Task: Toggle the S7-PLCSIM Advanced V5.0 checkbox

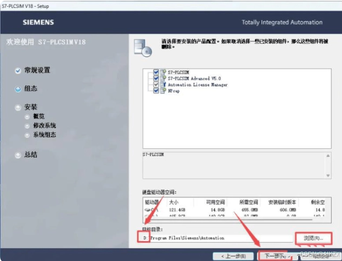Action: [x=156, y=78]
